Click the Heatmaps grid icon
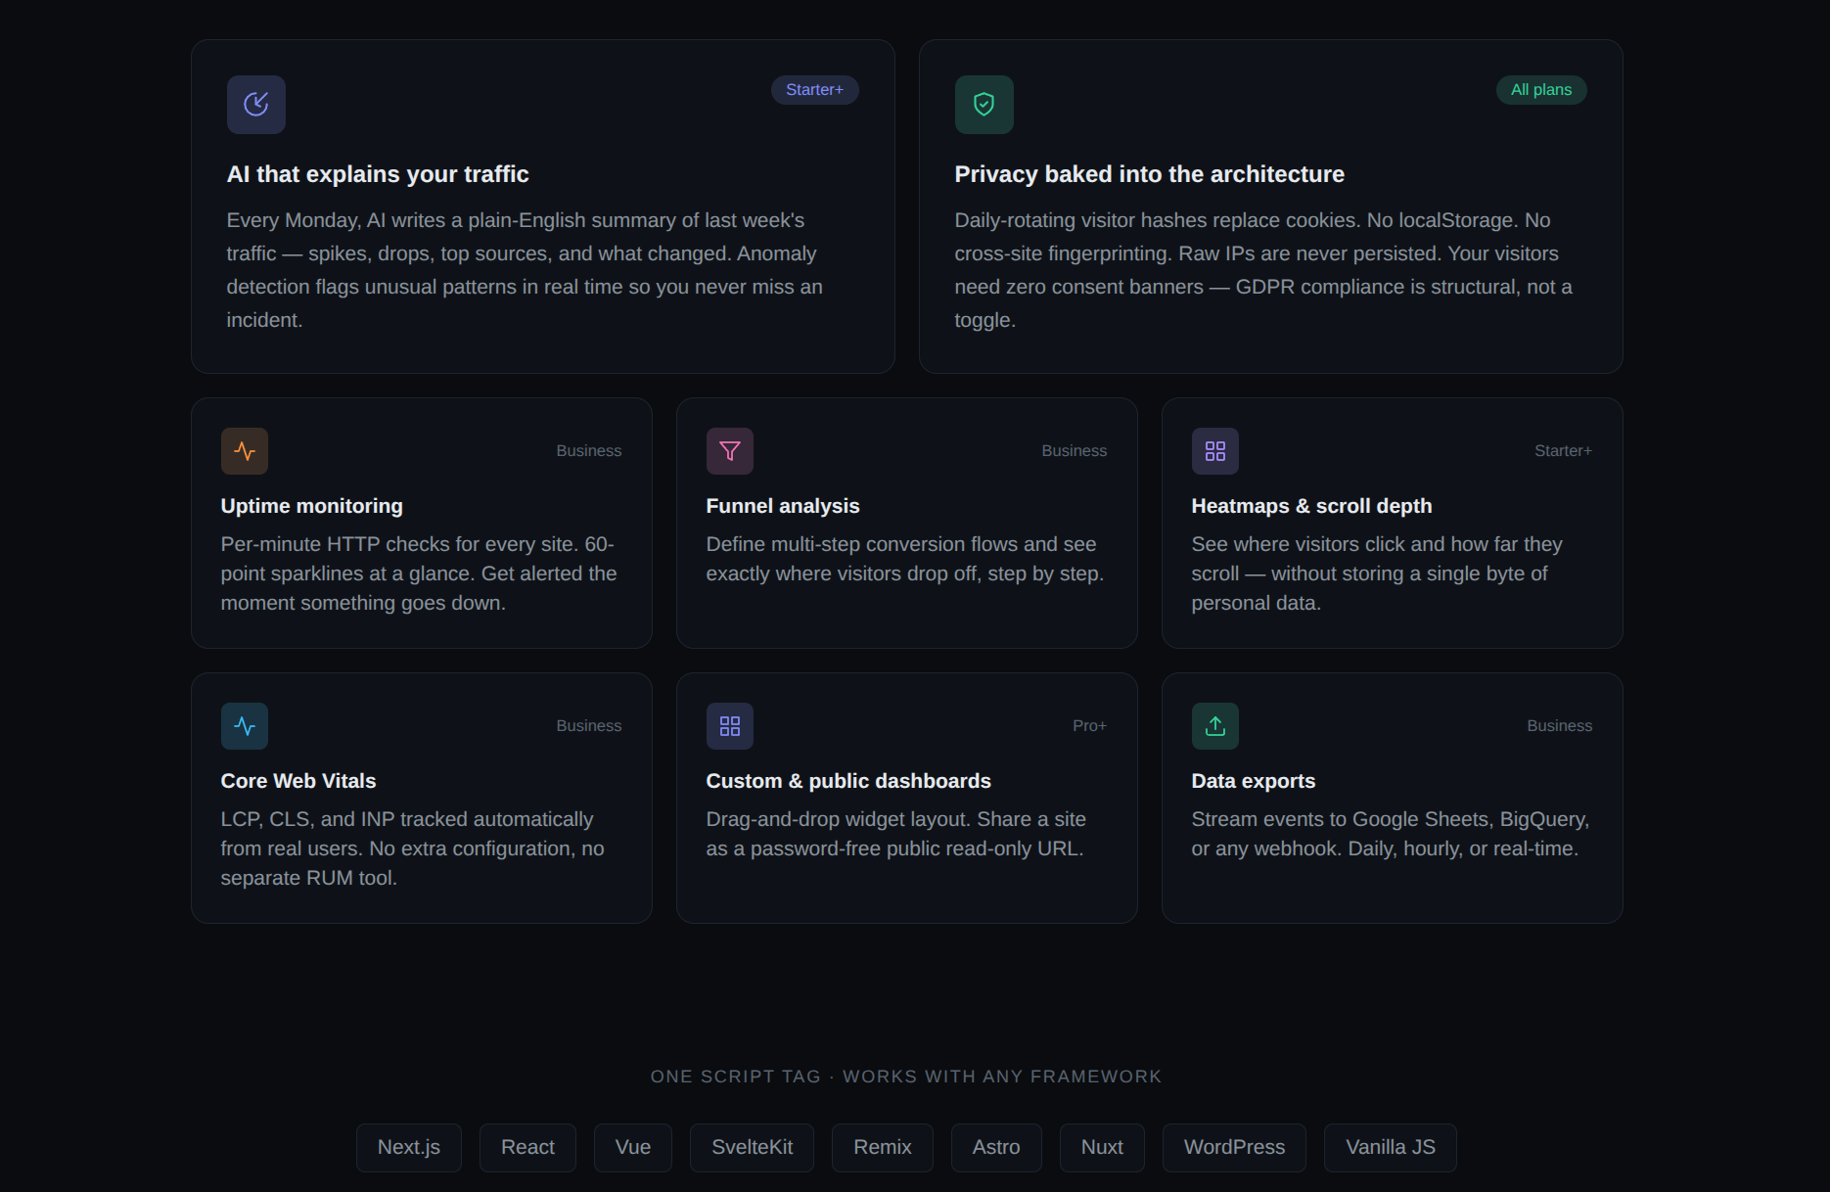The height and width of the screenshot is (1192, 1830). pos(1215,451)
